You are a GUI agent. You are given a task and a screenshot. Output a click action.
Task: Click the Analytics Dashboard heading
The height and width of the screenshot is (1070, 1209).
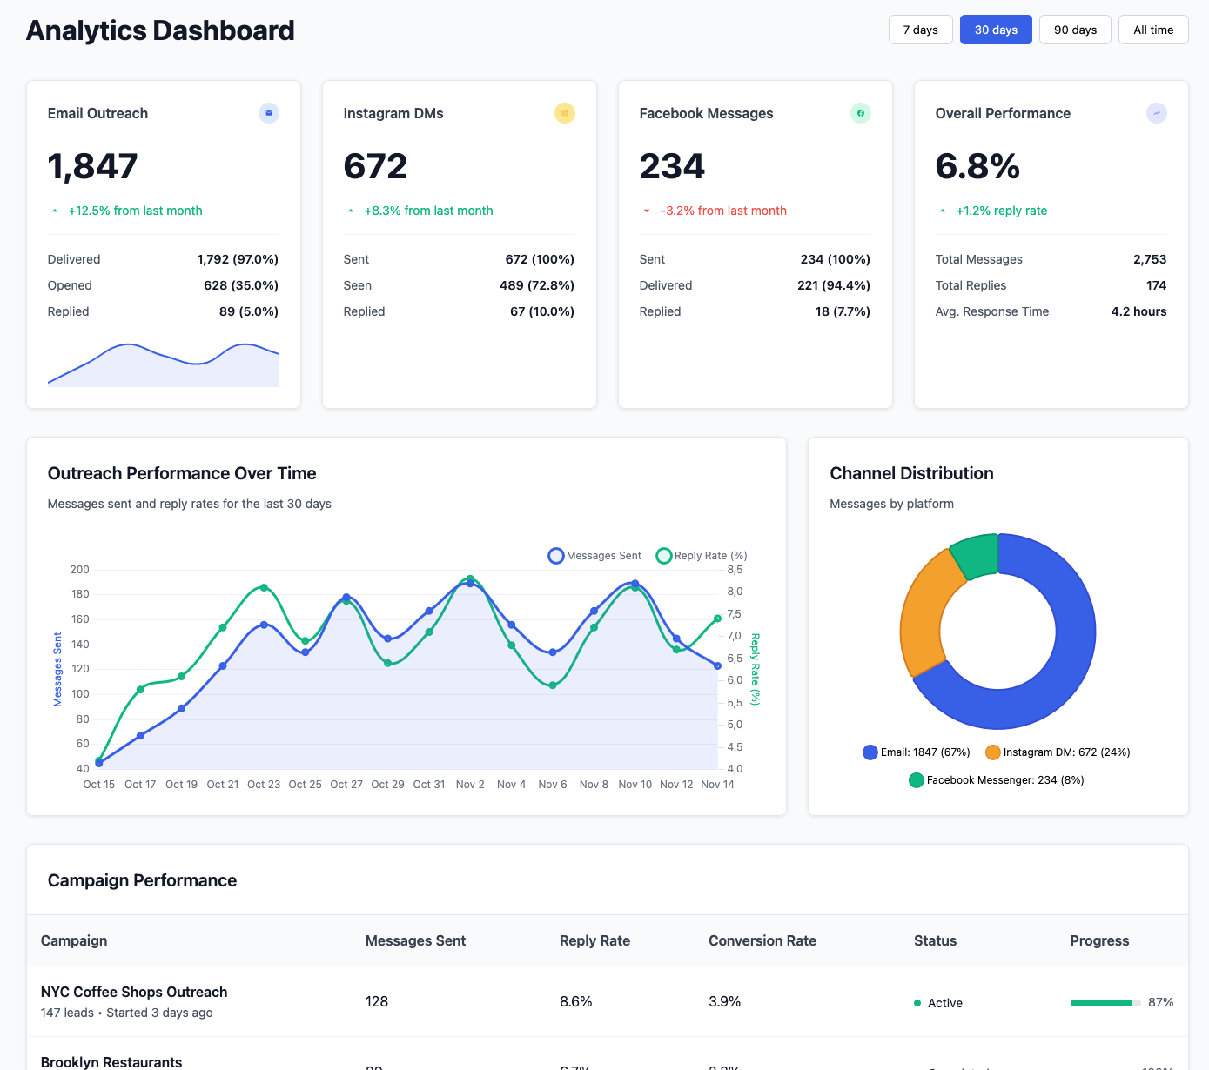point(160,30)
